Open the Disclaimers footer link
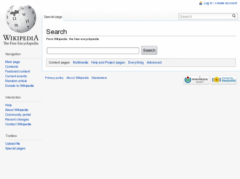The image size is (240, 179). click(99, 78)
